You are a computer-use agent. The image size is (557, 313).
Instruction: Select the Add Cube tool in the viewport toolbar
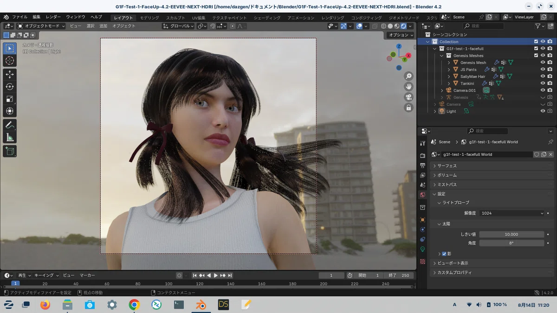coord(10,151)
